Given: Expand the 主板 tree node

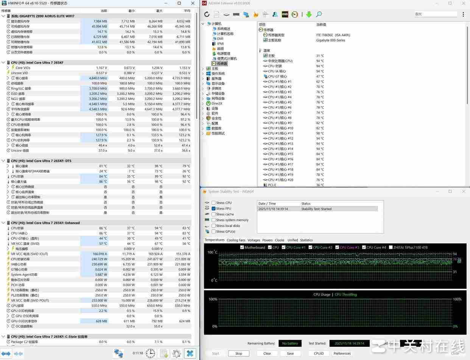Looking at the screenshot, I should click(203, 69).
